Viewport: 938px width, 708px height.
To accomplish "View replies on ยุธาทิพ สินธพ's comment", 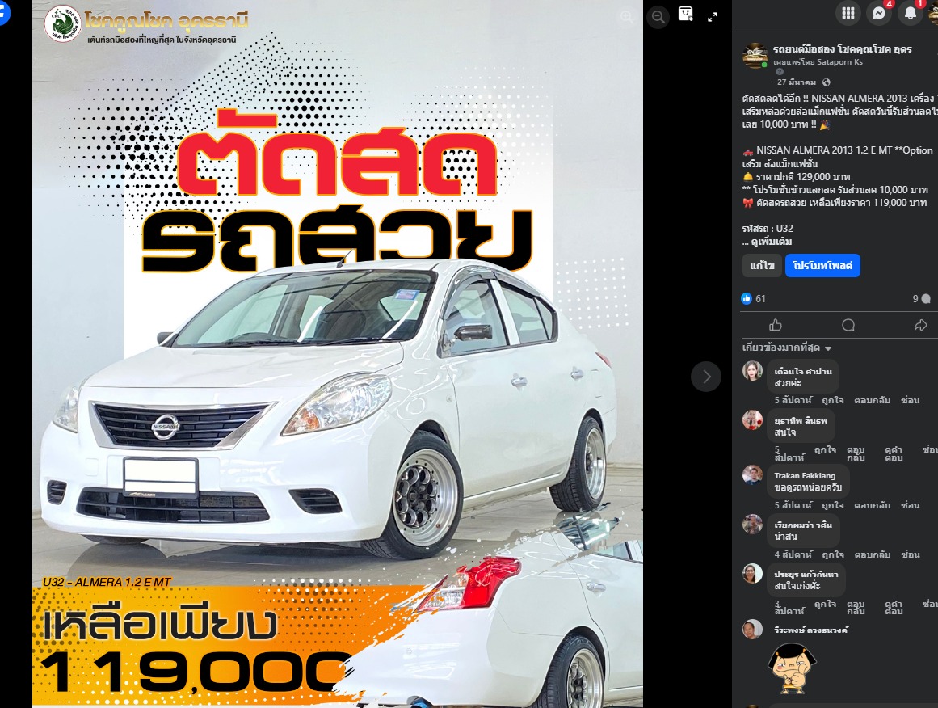I will [x=894, y=453].
